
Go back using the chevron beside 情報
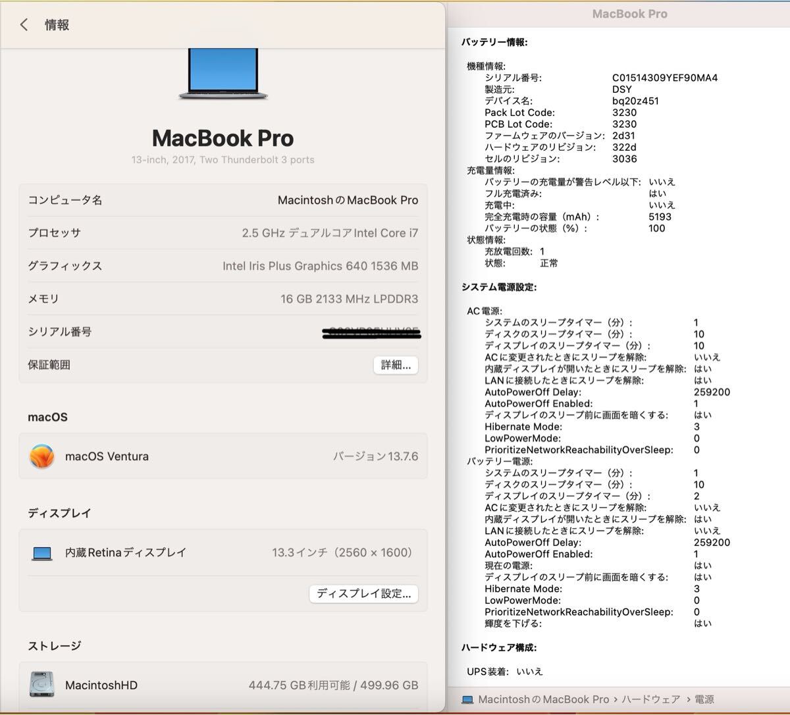[24, 25]
